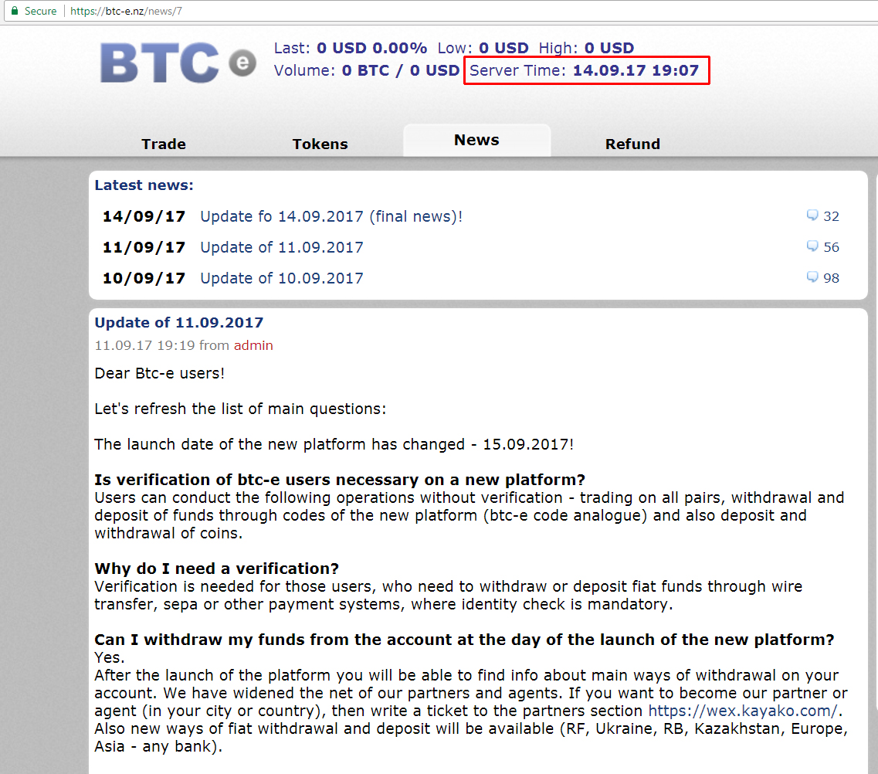Click the URL in the address bar
This screenshot has width=878, height=774.
tap(126, 11)
